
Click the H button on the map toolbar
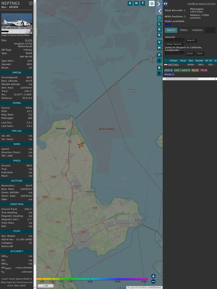pos(137,3)
